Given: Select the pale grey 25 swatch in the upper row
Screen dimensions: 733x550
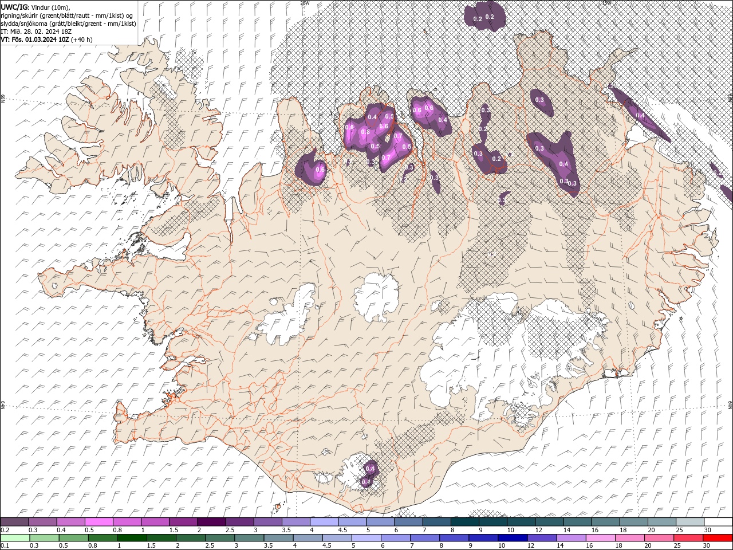Looking at the screenshot, I should 690,521.
